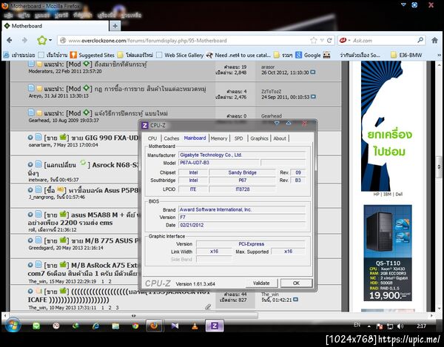Show more bookmarks chevron
The height and width of the screenshot is (347, 444).
pyautogui.click(x=439, y=55)
